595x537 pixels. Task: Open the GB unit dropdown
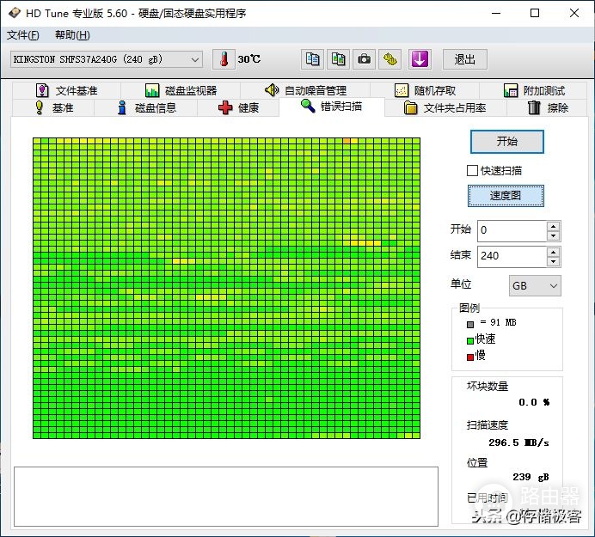click(535, 286)
